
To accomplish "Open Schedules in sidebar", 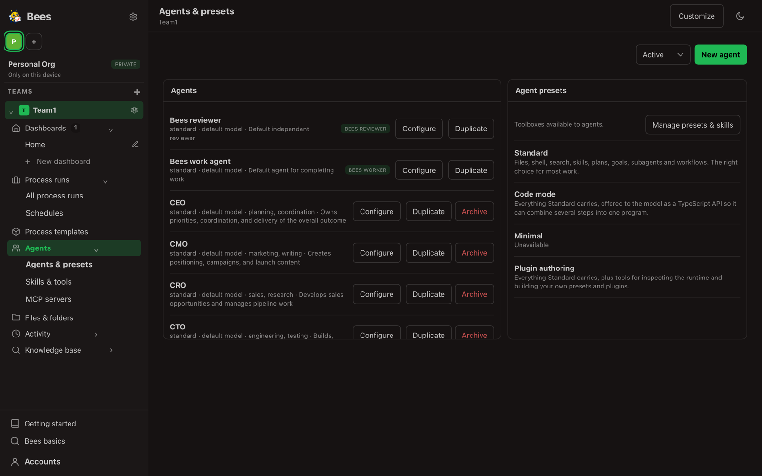I will pos(44,213).
